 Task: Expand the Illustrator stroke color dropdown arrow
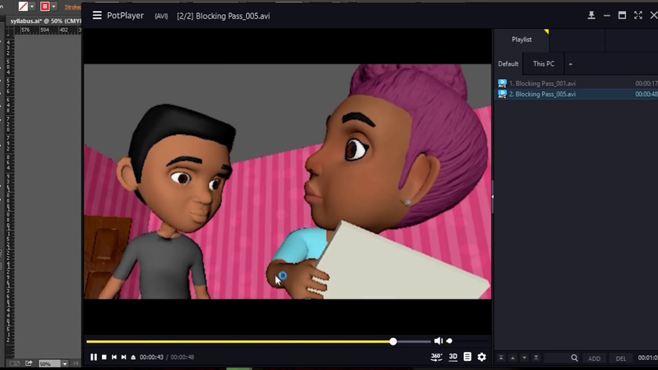pyautogui.click(x=54, y=7)
